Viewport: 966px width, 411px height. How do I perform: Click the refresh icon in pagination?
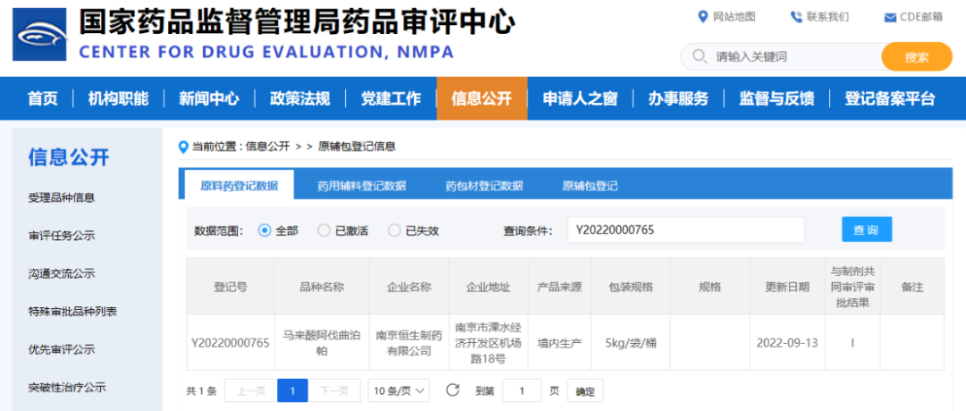pyautogui.click(x=453, y=390)
